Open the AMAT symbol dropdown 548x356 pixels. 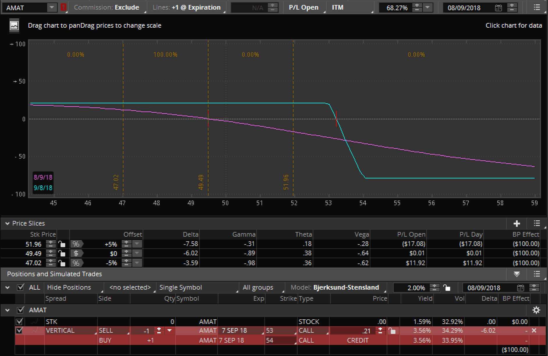(x=52, y=7)
